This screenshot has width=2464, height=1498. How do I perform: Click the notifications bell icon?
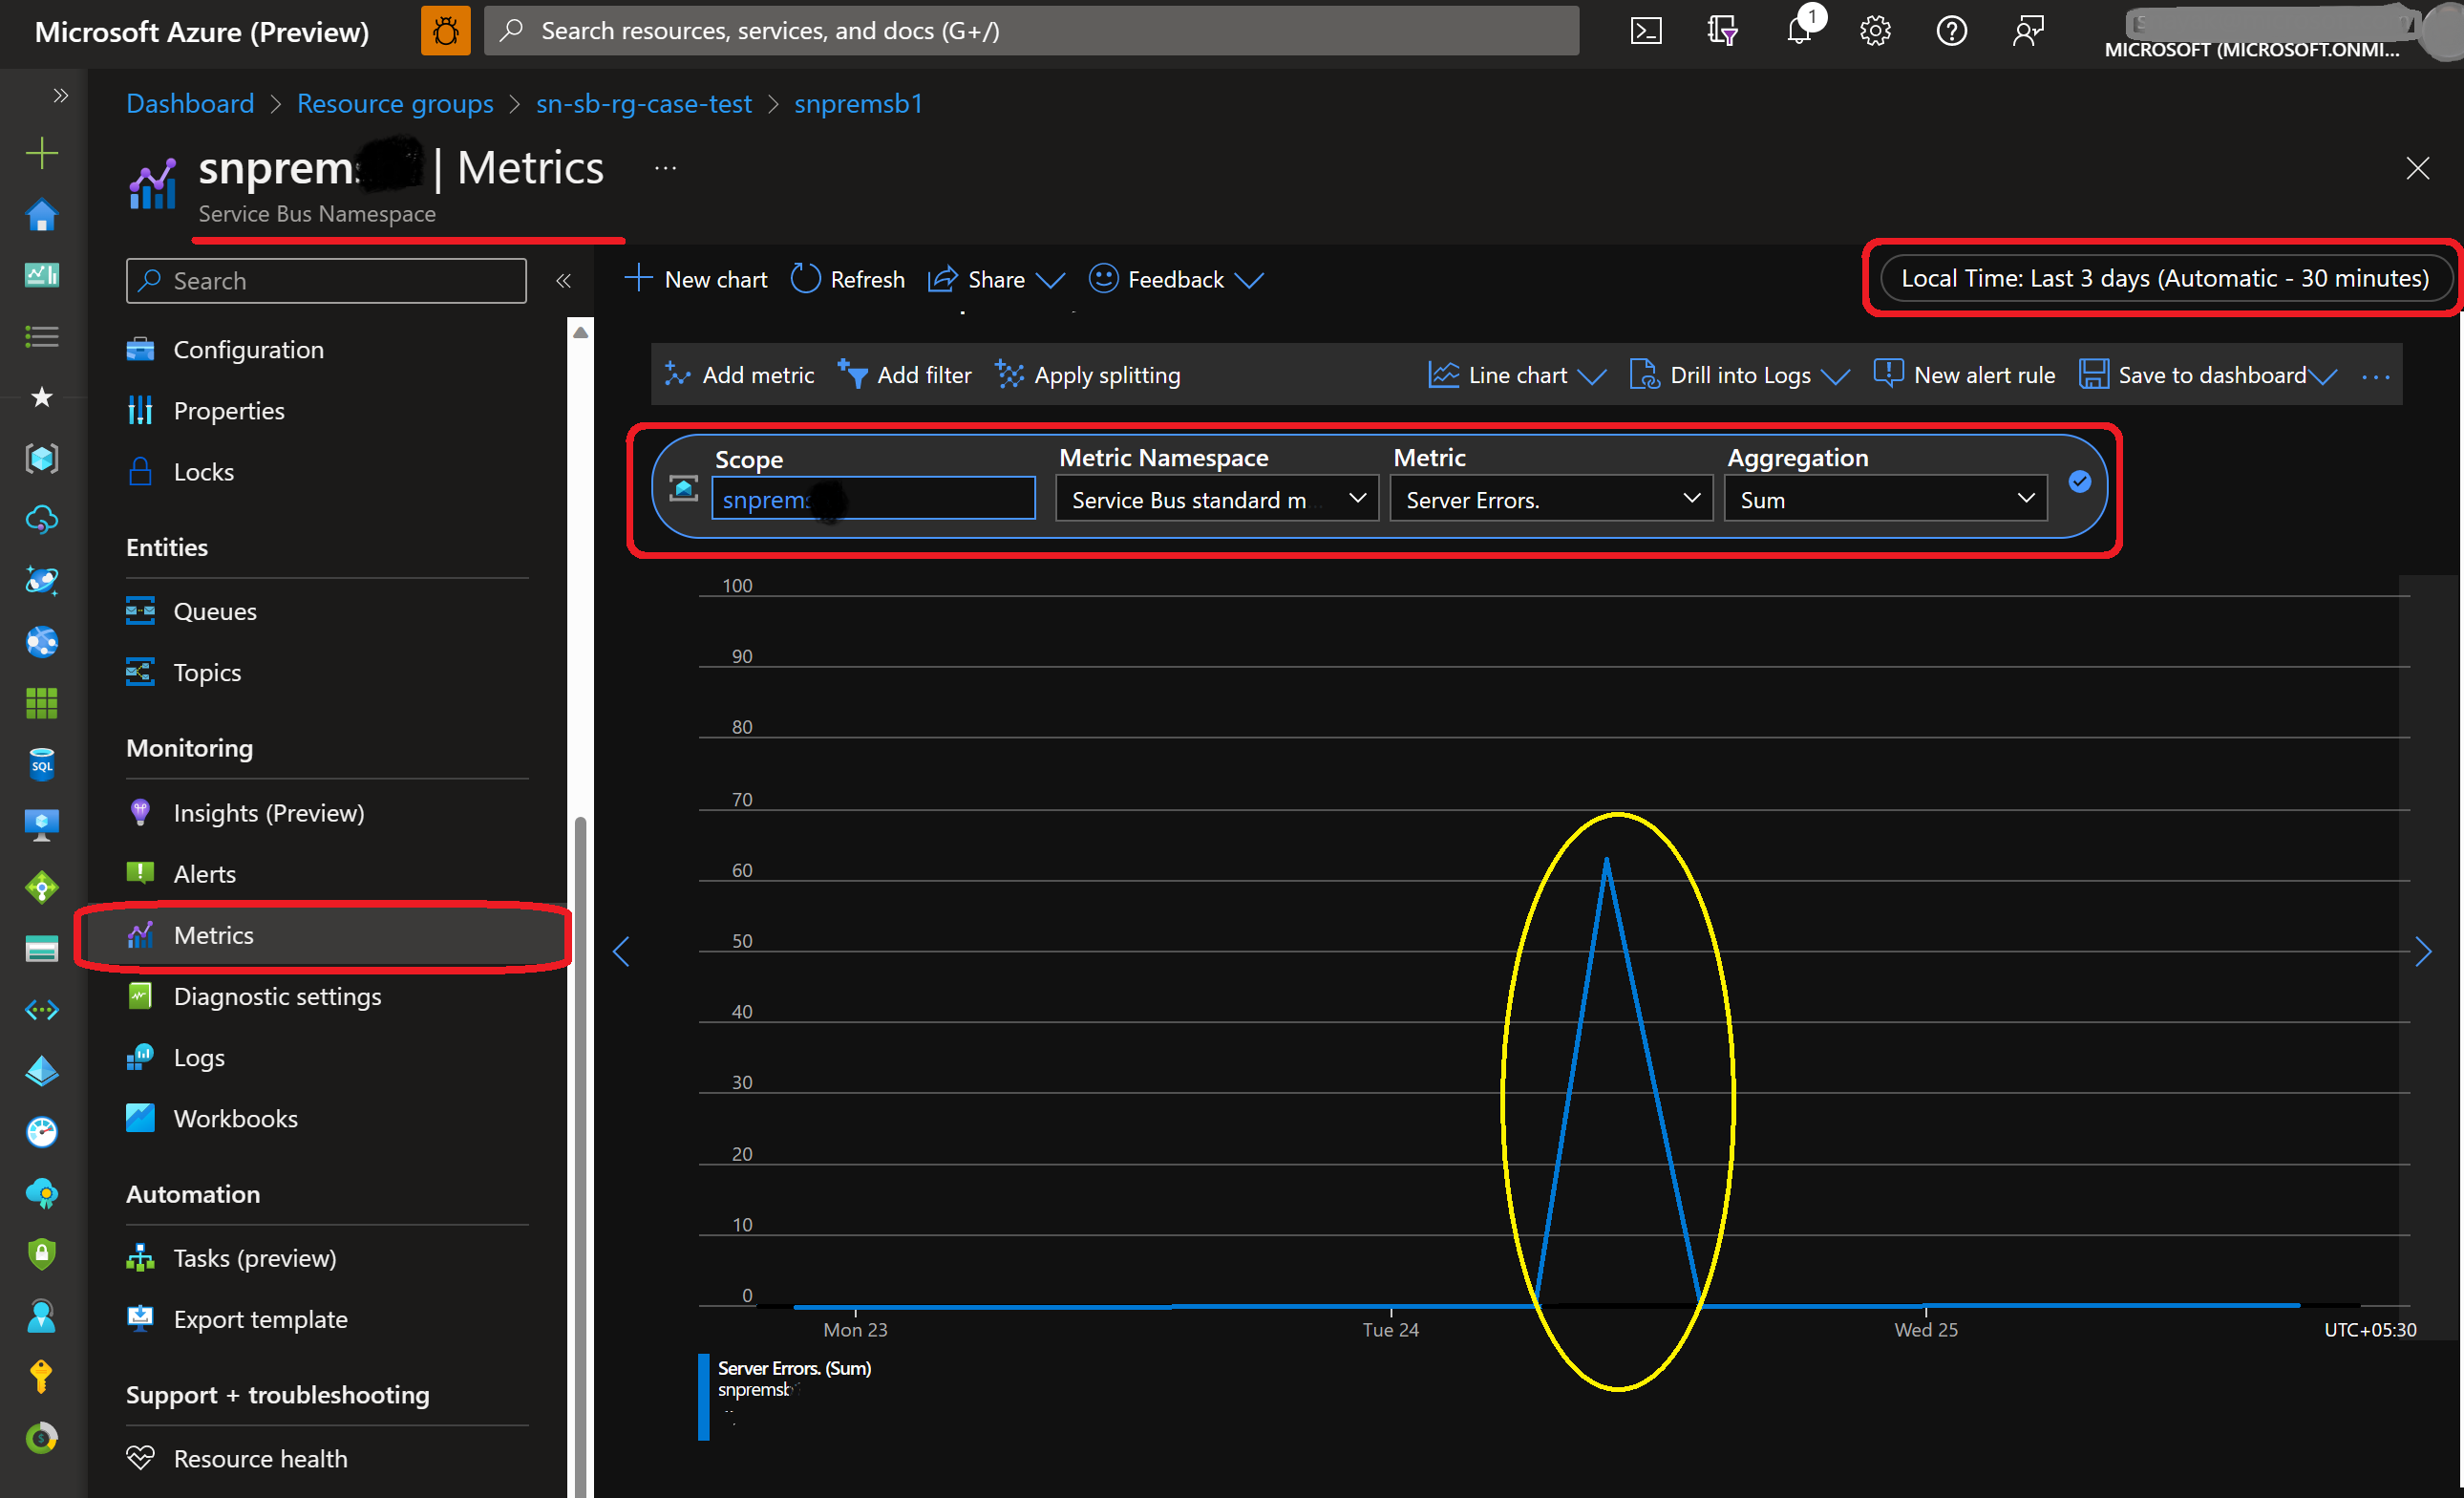1798,31
